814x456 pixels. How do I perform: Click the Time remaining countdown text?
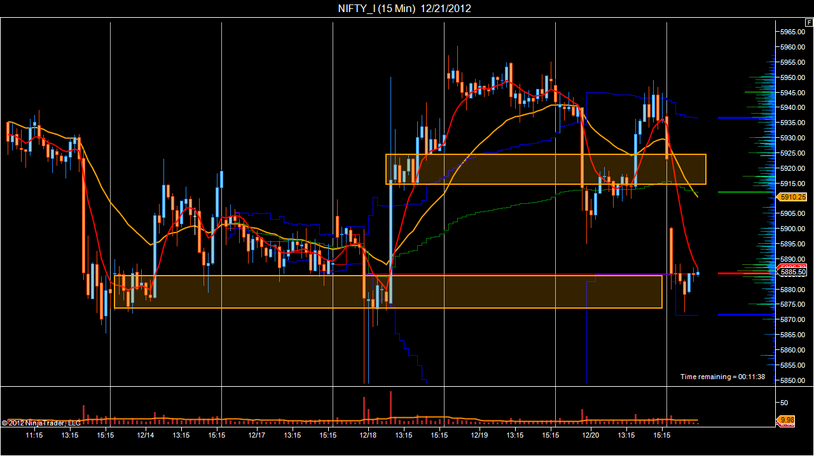(722, 377)
